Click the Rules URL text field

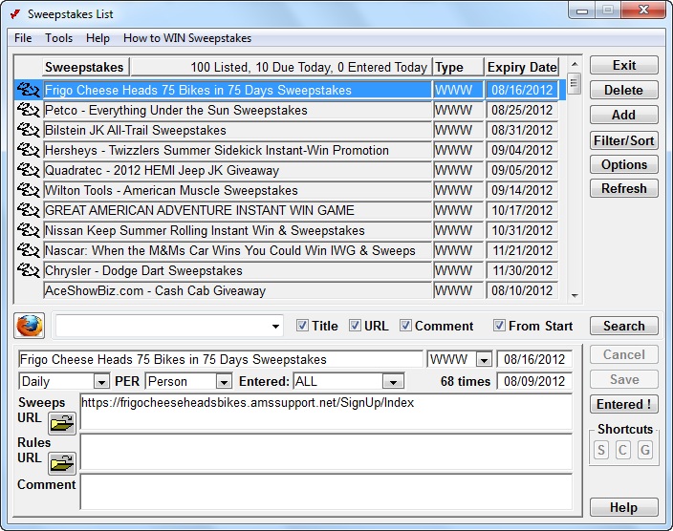[326, 452]
